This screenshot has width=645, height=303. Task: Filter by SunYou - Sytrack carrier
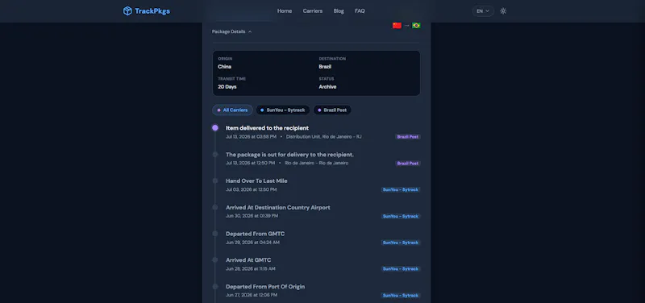[x=283, y=110]
